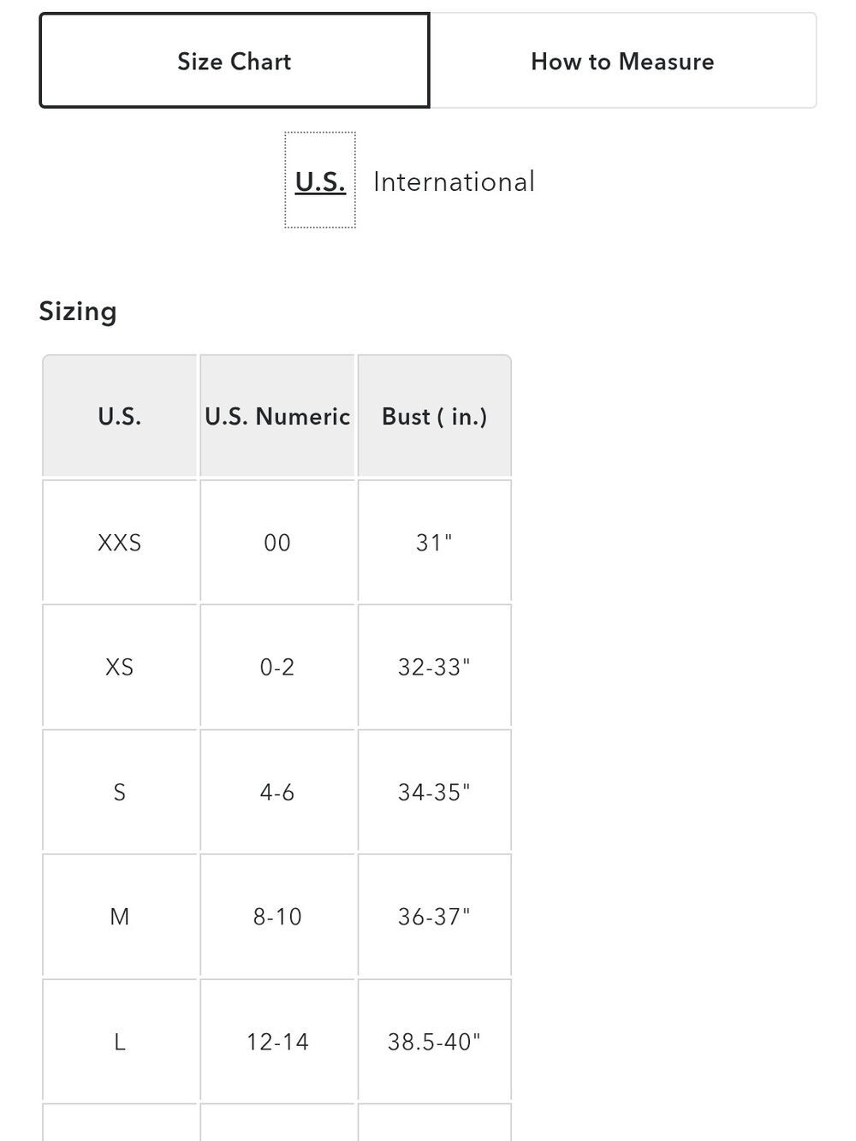Image resolution: width=856 pixels, height=1141 pixels.
Task: Click the Bust (in.) column header
Action: click(x=435, y=416)
